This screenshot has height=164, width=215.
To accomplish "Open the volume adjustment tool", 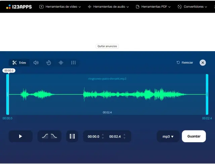I will [36, 63].
